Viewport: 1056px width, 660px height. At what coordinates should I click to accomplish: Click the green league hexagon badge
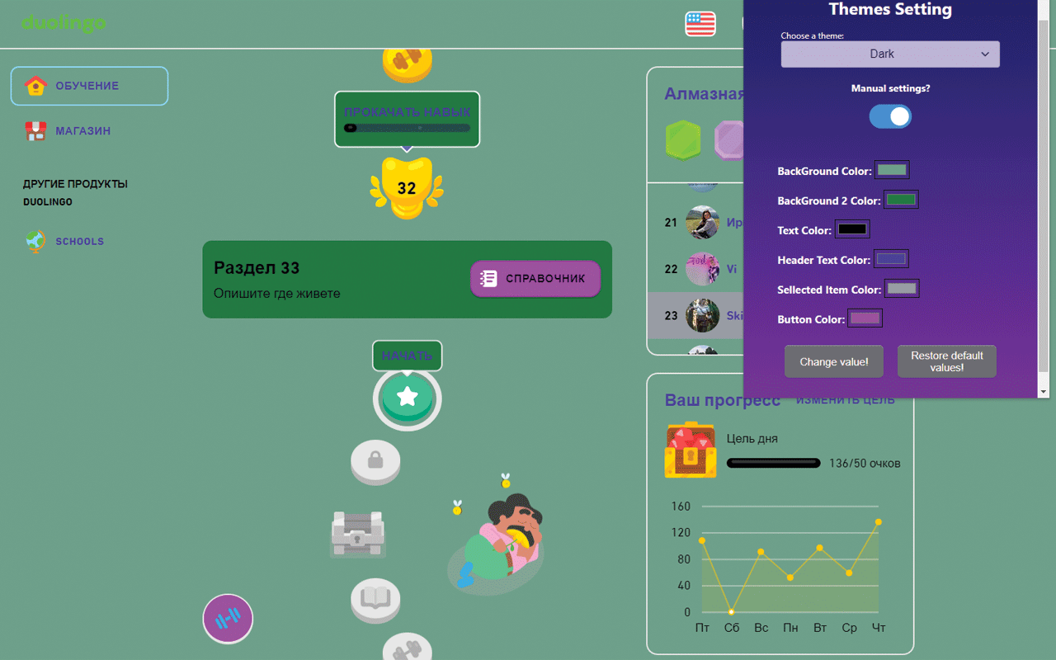tap(684, 140)
